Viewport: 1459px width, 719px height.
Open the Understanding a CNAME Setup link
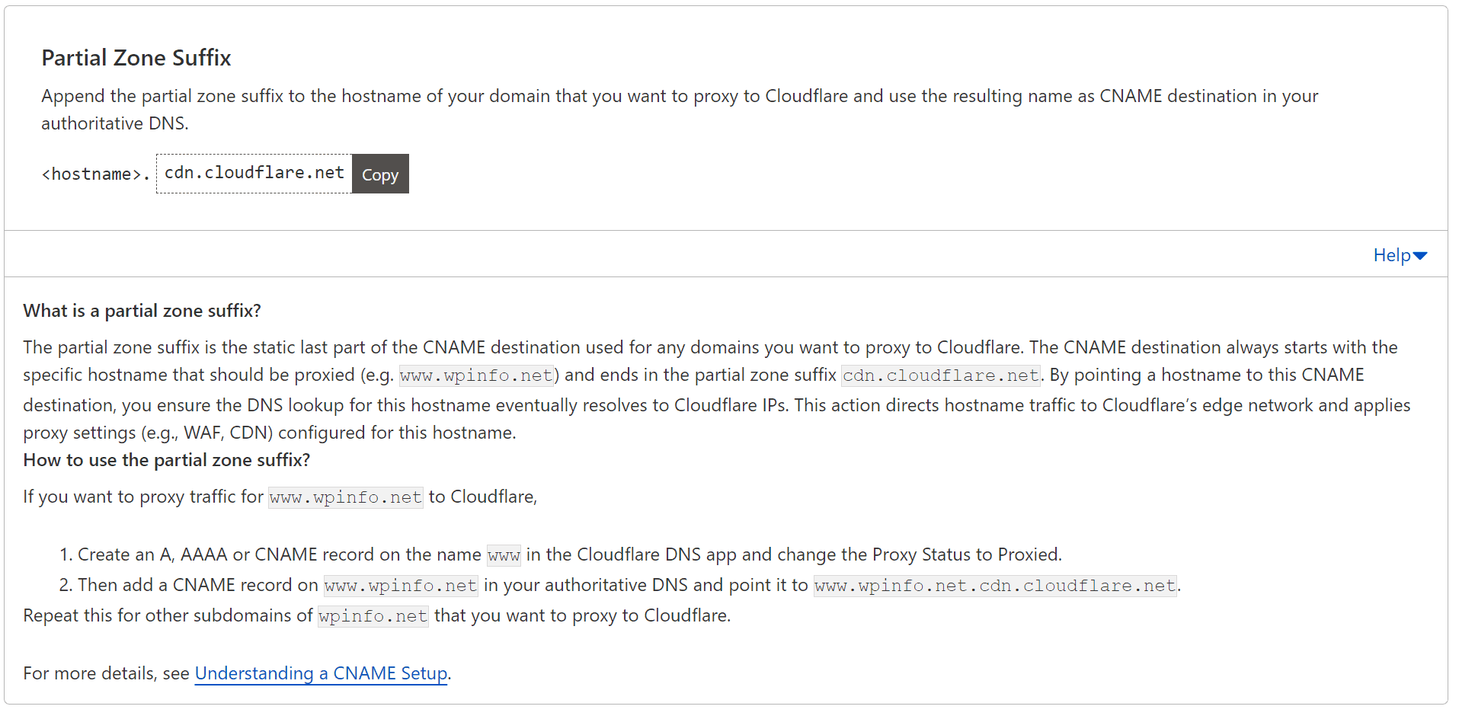click(x=321, y=673)
